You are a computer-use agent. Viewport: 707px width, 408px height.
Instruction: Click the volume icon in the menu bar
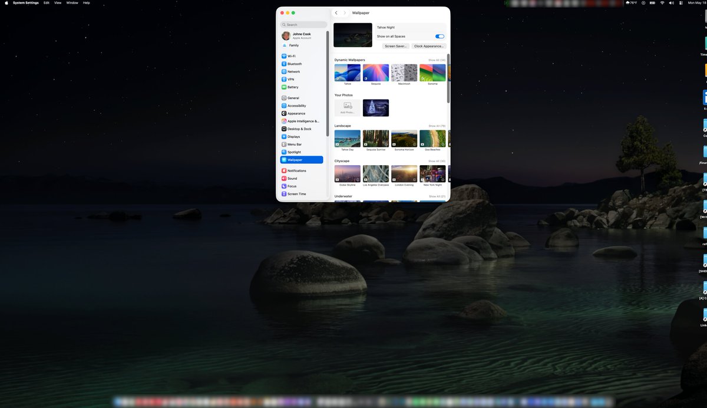pos(671,3)
